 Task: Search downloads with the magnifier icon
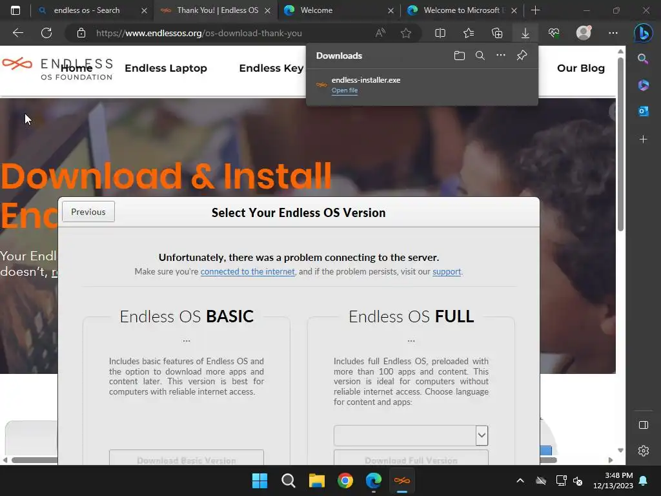[480, 56]
